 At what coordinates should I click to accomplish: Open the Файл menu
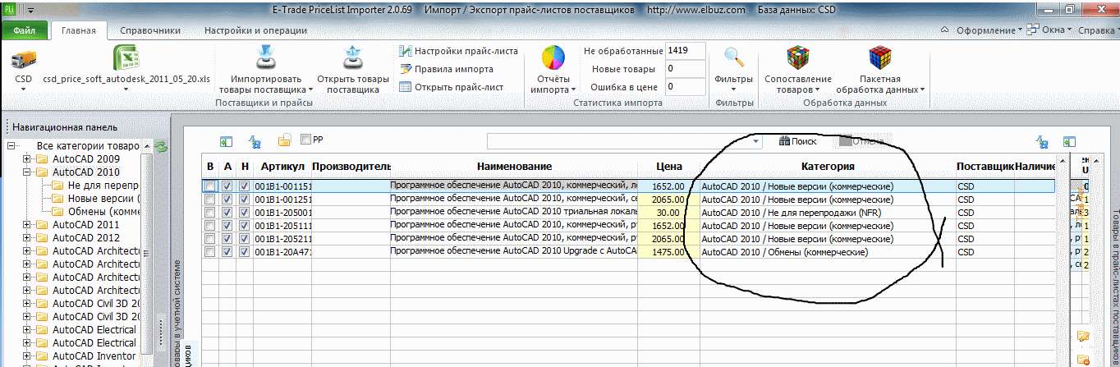tap(25, 30)
